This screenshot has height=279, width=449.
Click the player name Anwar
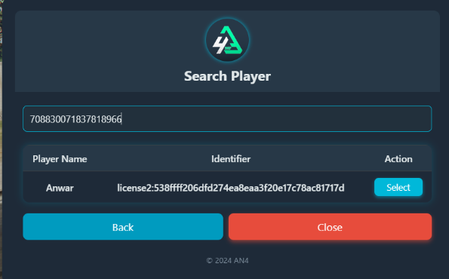click(x=60, y=188)
